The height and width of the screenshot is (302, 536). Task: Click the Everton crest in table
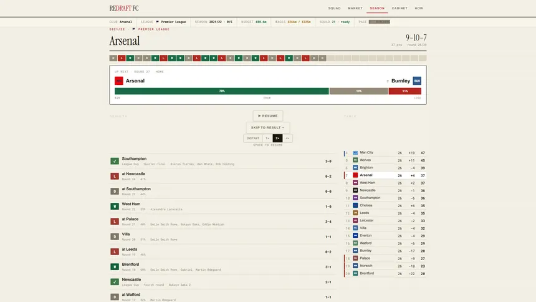tap(355, 236)
